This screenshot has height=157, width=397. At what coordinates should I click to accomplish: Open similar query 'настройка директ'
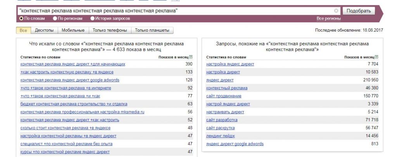[223, 72]
